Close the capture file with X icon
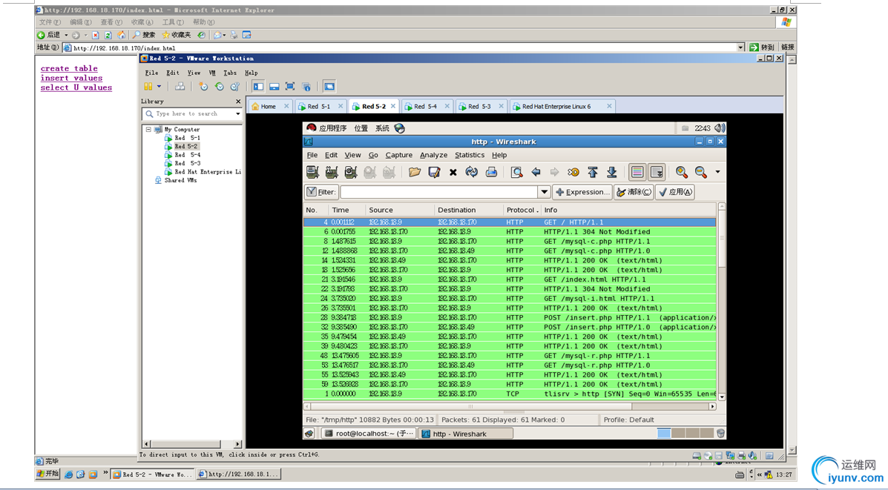This screenshot has height=490, width=888. (453, 173)
